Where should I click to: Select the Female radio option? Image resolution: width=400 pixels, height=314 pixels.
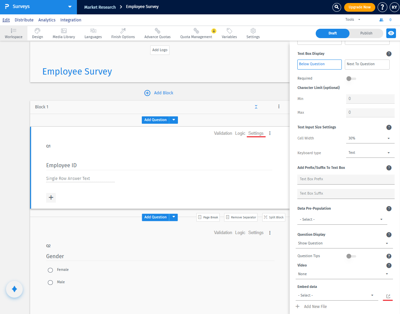50,270
